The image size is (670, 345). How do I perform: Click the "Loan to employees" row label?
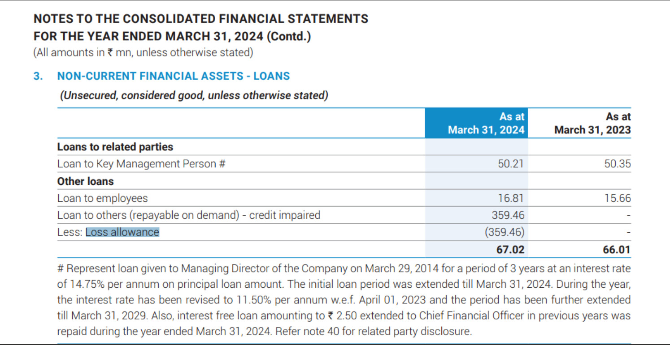pos(102,198)
